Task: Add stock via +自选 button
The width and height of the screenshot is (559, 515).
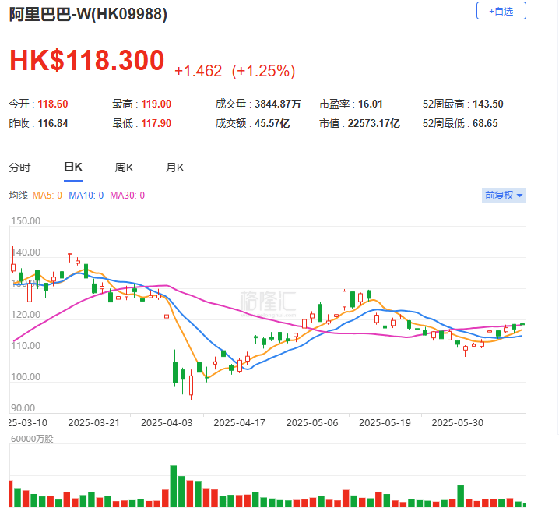Action: (x=501, y=11)
